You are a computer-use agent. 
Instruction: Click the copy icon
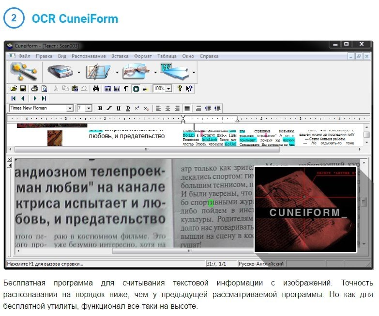click(65, 89)
